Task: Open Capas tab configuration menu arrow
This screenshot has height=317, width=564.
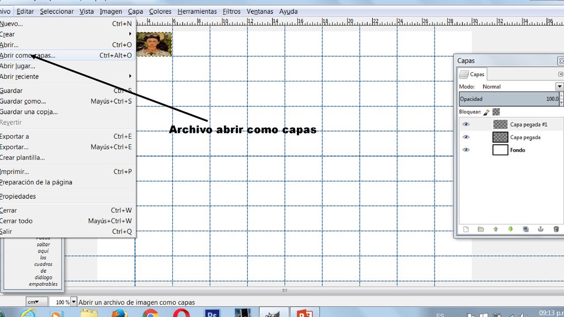Action: coord(560,74)
